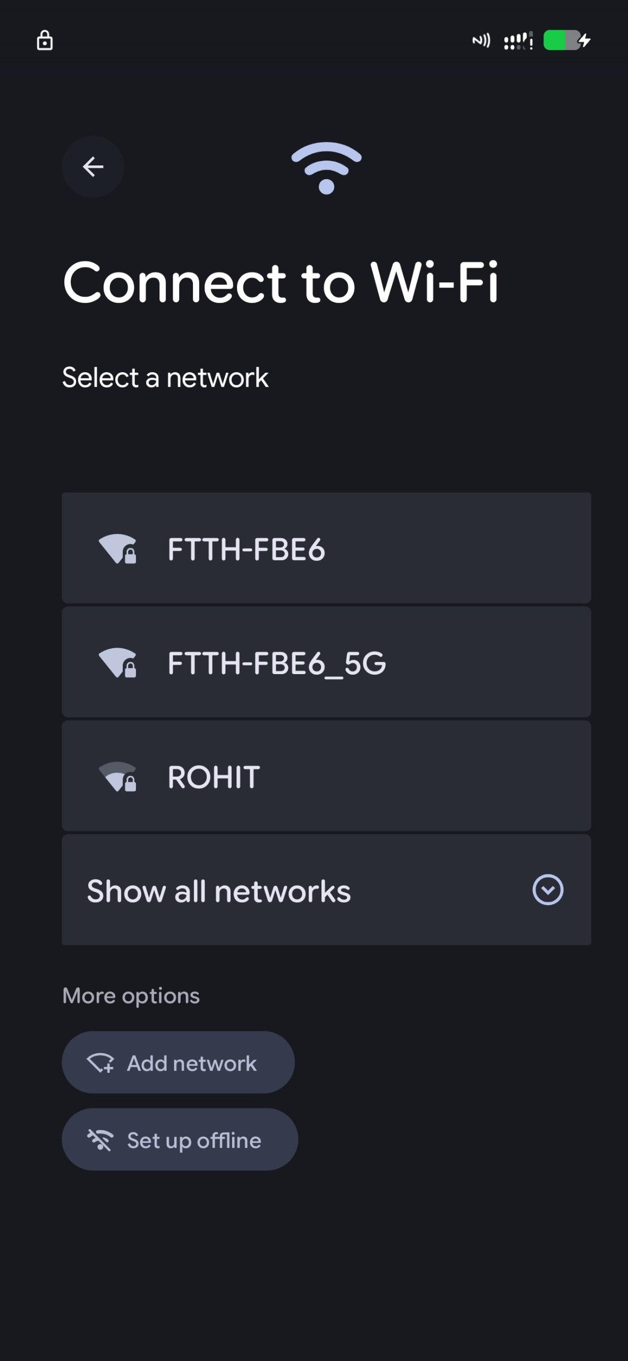Screen dimensions: 628x1361
Task: Choose the FTTH-FBE6_5G network name
Action: 277,663
